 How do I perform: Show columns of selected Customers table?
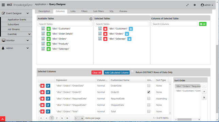[x=131, y=29]
